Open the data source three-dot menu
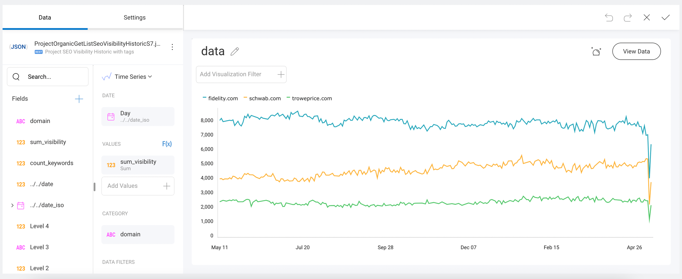The width and height of the screenshot is (682, 279). [x=172, y=47]
